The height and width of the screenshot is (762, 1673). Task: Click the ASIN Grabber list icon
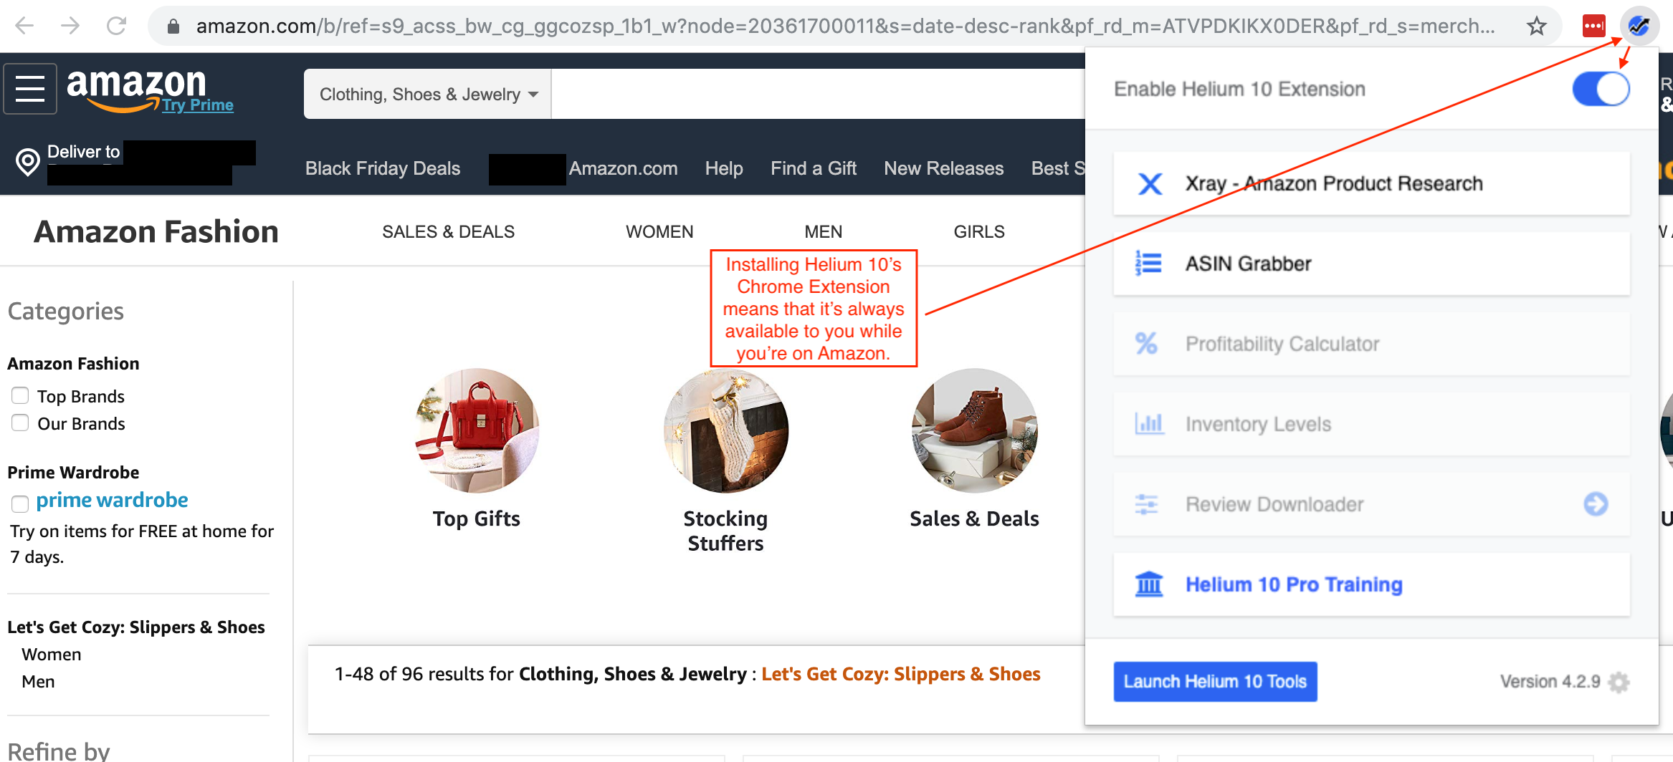point(1148,264)
